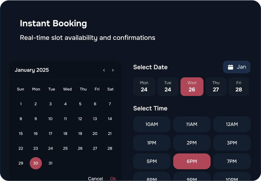Select the Mon date chip

pyautogui.click(x=144, y=87)
